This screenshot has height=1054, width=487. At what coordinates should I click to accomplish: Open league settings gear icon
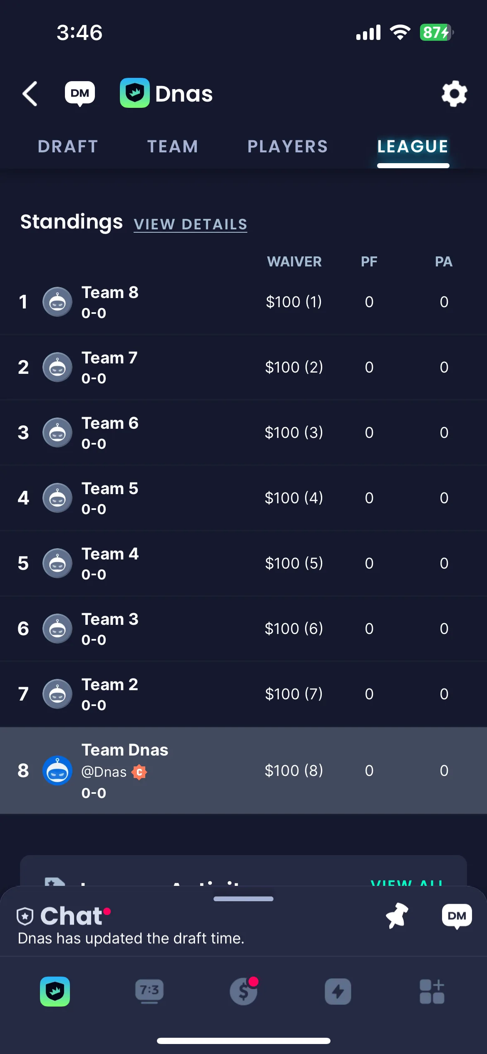click(454, 94)
